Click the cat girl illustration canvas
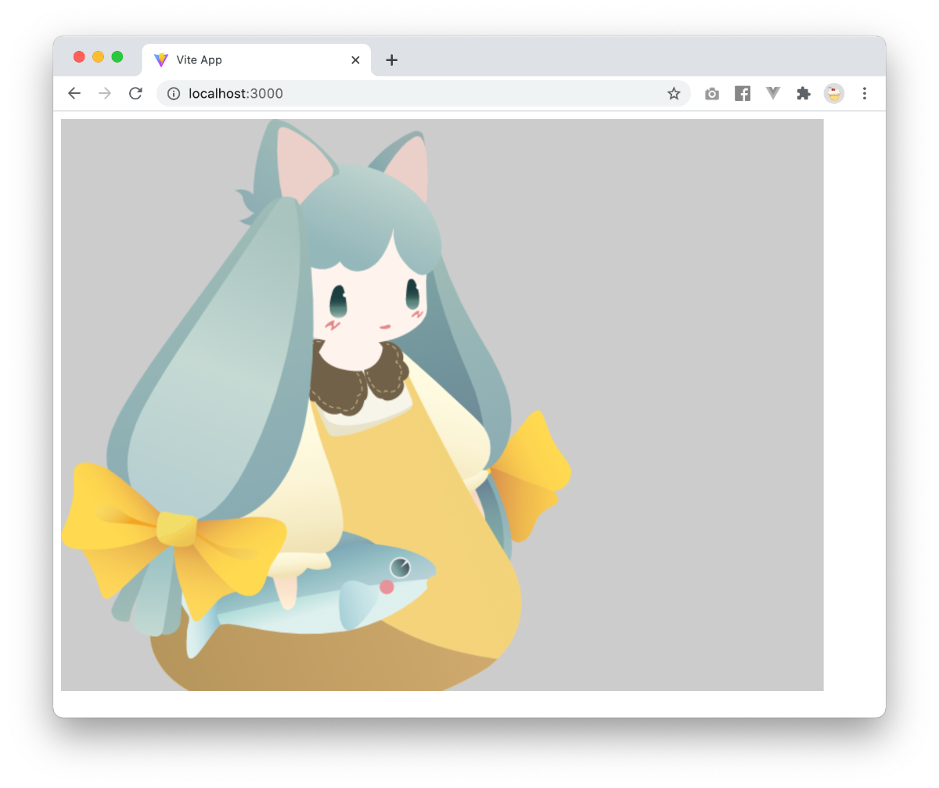The height and width of the screenshot is (788, 939). (x=442, y=405)
